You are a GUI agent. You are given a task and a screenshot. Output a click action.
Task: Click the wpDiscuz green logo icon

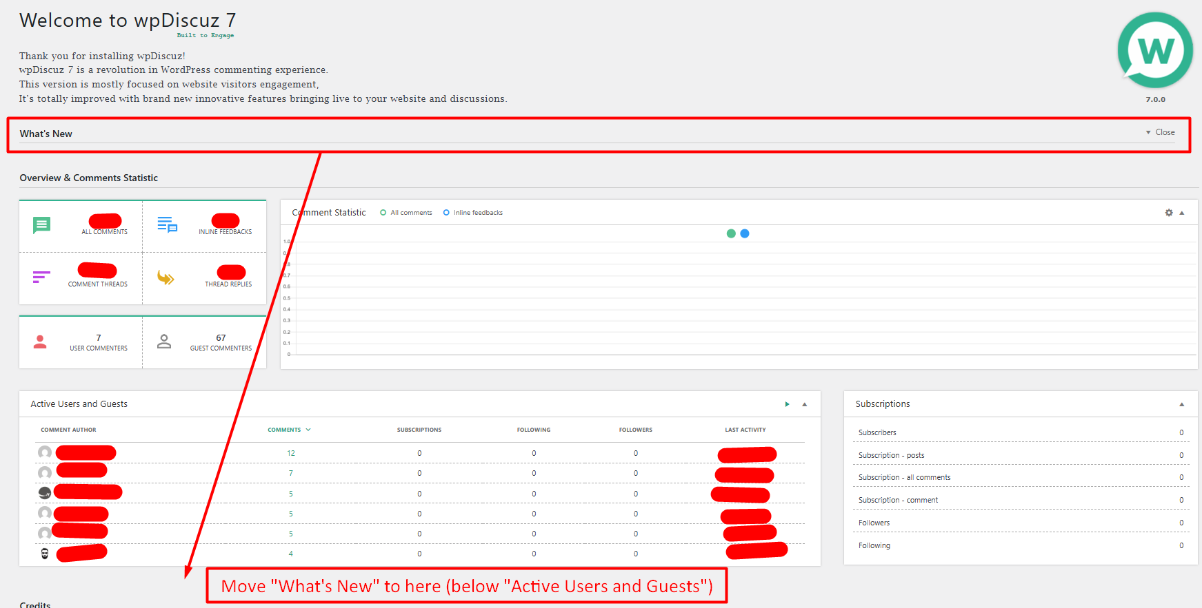pyautogui.click(x=1155, y=50)
